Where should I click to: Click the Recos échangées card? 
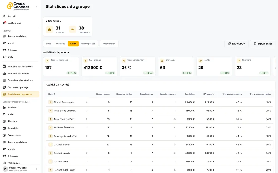click(x=61, y=66)
